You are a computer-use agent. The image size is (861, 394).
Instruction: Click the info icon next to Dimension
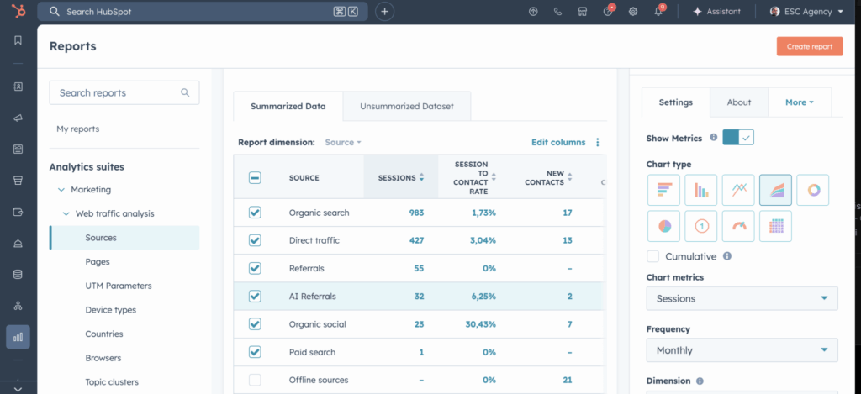tap(700, 381)
